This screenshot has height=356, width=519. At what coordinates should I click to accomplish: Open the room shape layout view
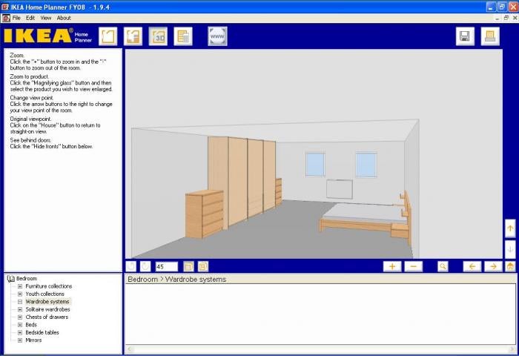tap(108, 36)
